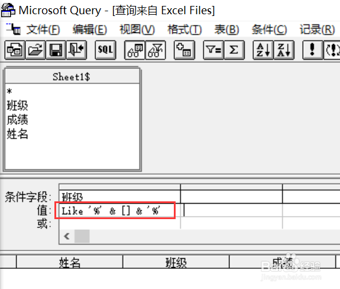This screenshot has width=340, height=289.
Task: Open the 文件(F) menu
Action: (43, 30)
